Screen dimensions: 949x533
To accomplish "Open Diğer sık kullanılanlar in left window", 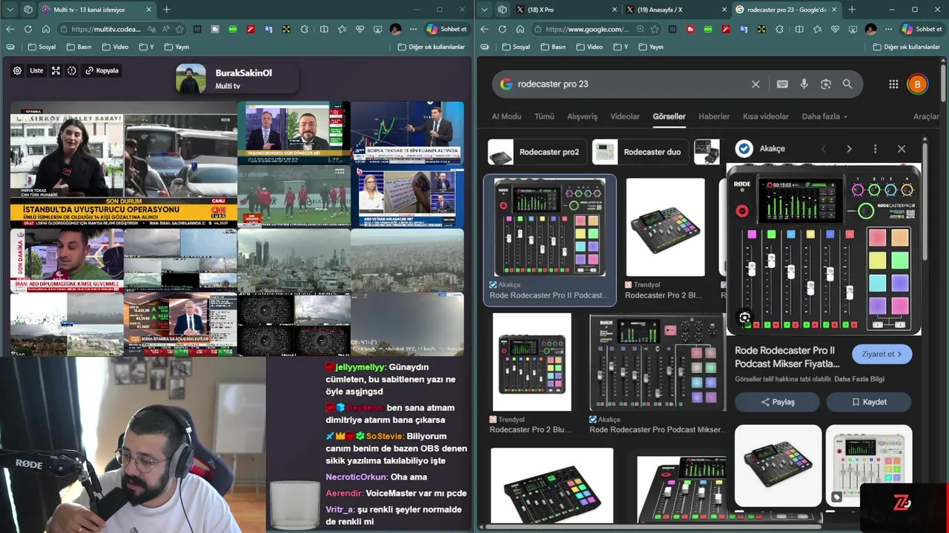I will pos(431,47).
